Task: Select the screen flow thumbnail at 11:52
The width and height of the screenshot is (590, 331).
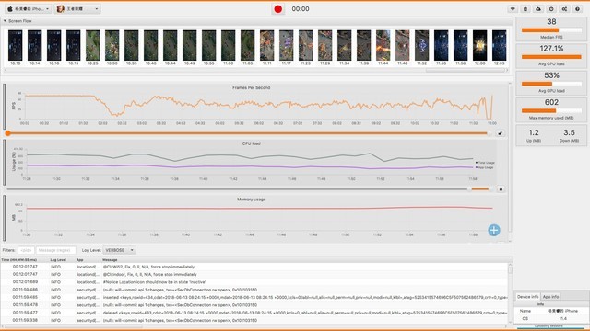Action: 422,45
